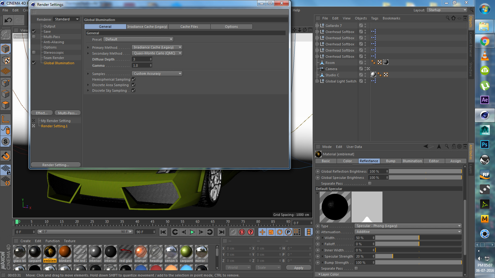Open the Renderer Standard dropdown

point(67,19)
